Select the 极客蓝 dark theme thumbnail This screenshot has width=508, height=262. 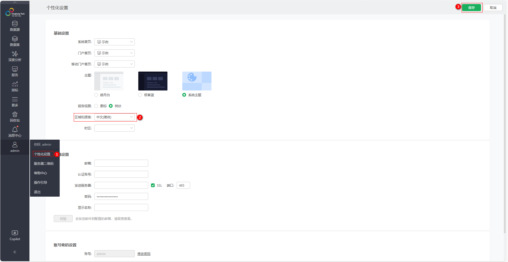[x=153, y=81]
